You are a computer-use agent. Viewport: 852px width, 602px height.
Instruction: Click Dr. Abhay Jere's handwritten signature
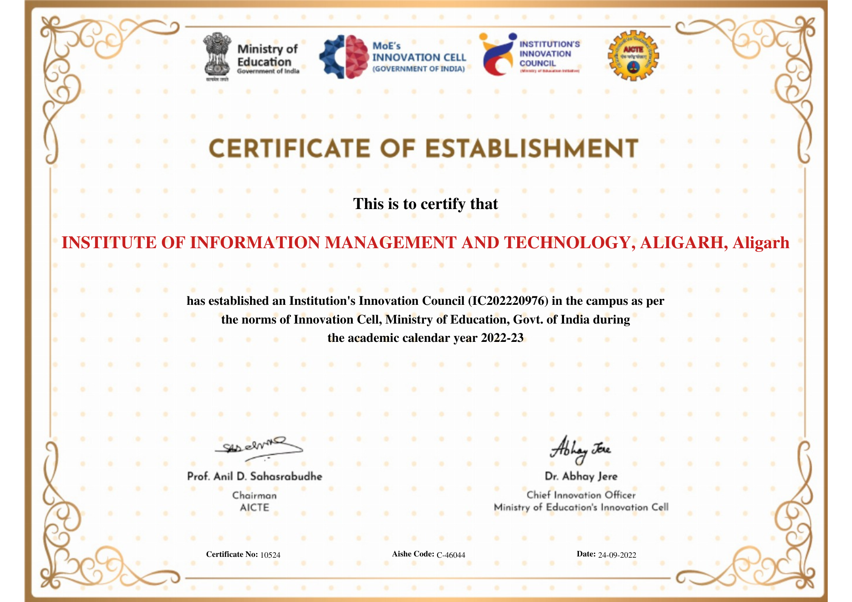click(x=581, y=450)
